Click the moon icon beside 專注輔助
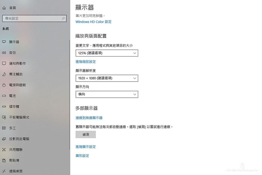This screenshot has width=262, height=175. pyautogui.click(x=4, y=74)
